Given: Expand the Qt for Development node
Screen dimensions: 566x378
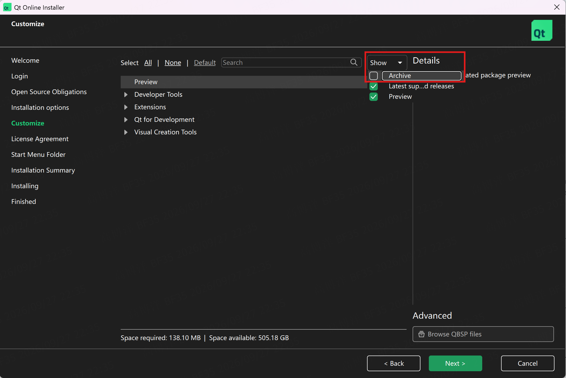Looking at the screenshot, I should coord(126,119).
